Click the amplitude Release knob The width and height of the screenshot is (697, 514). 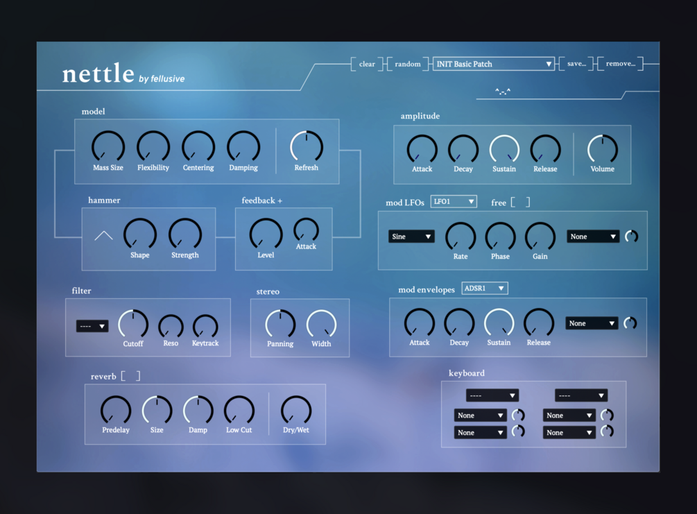pos(545,149)
